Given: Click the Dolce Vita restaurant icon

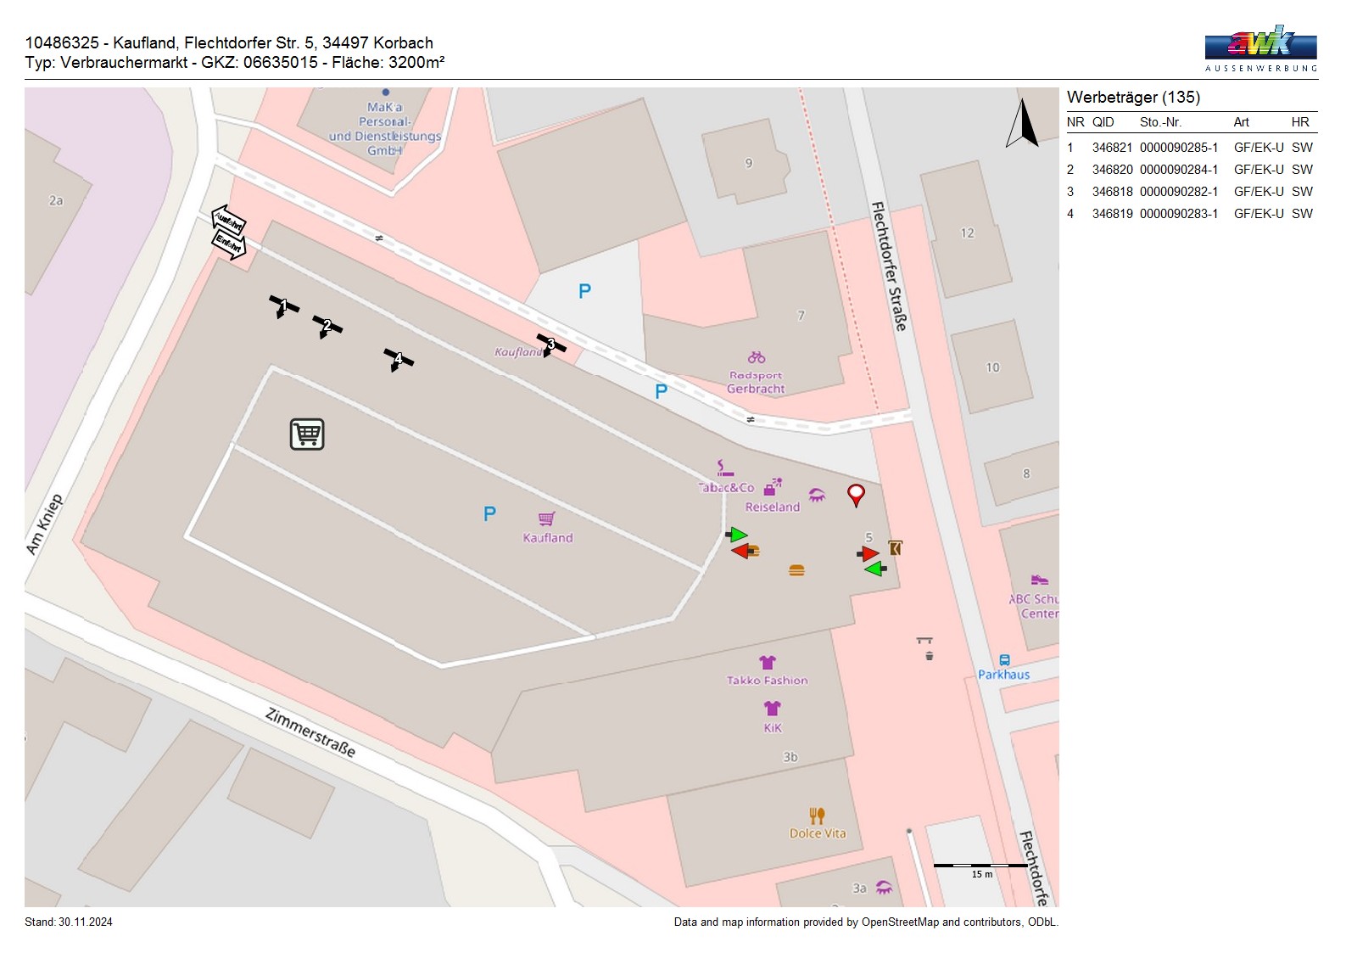Looking at the screenshot, I should coord(817,816).
